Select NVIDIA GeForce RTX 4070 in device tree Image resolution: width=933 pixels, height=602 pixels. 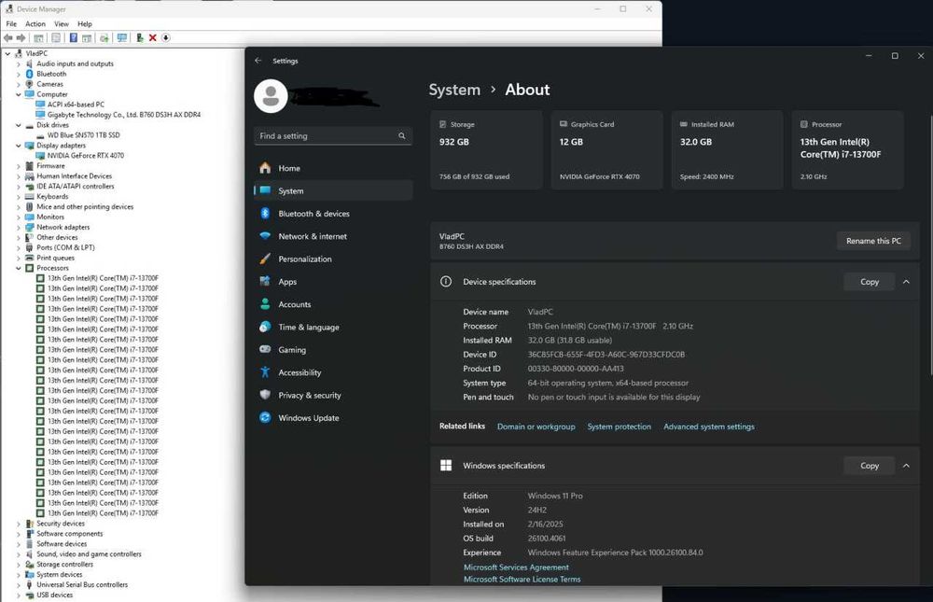coord(86,156)
